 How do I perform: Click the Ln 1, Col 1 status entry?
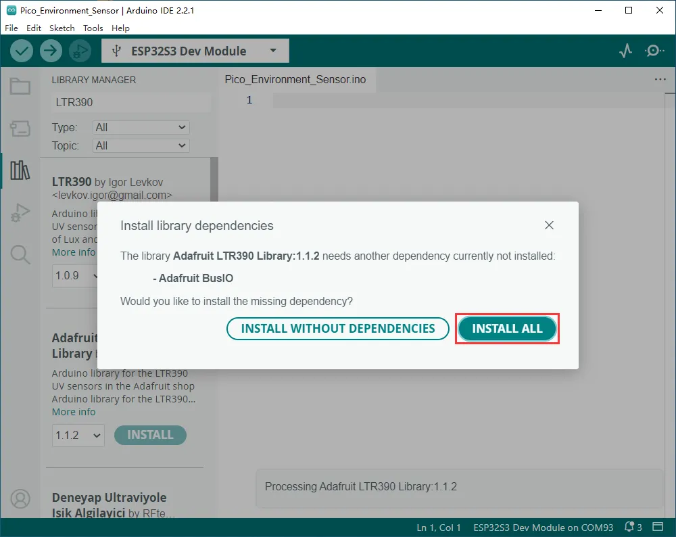pos(439,528)
